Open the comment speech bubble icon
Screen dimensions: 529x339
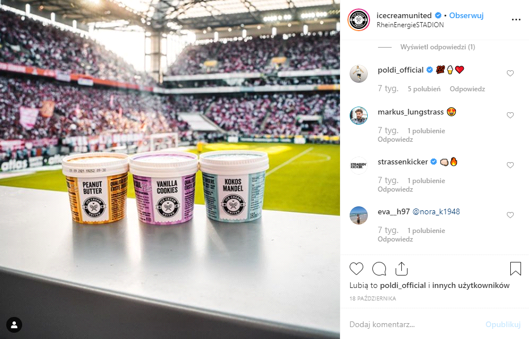(379, 269)
